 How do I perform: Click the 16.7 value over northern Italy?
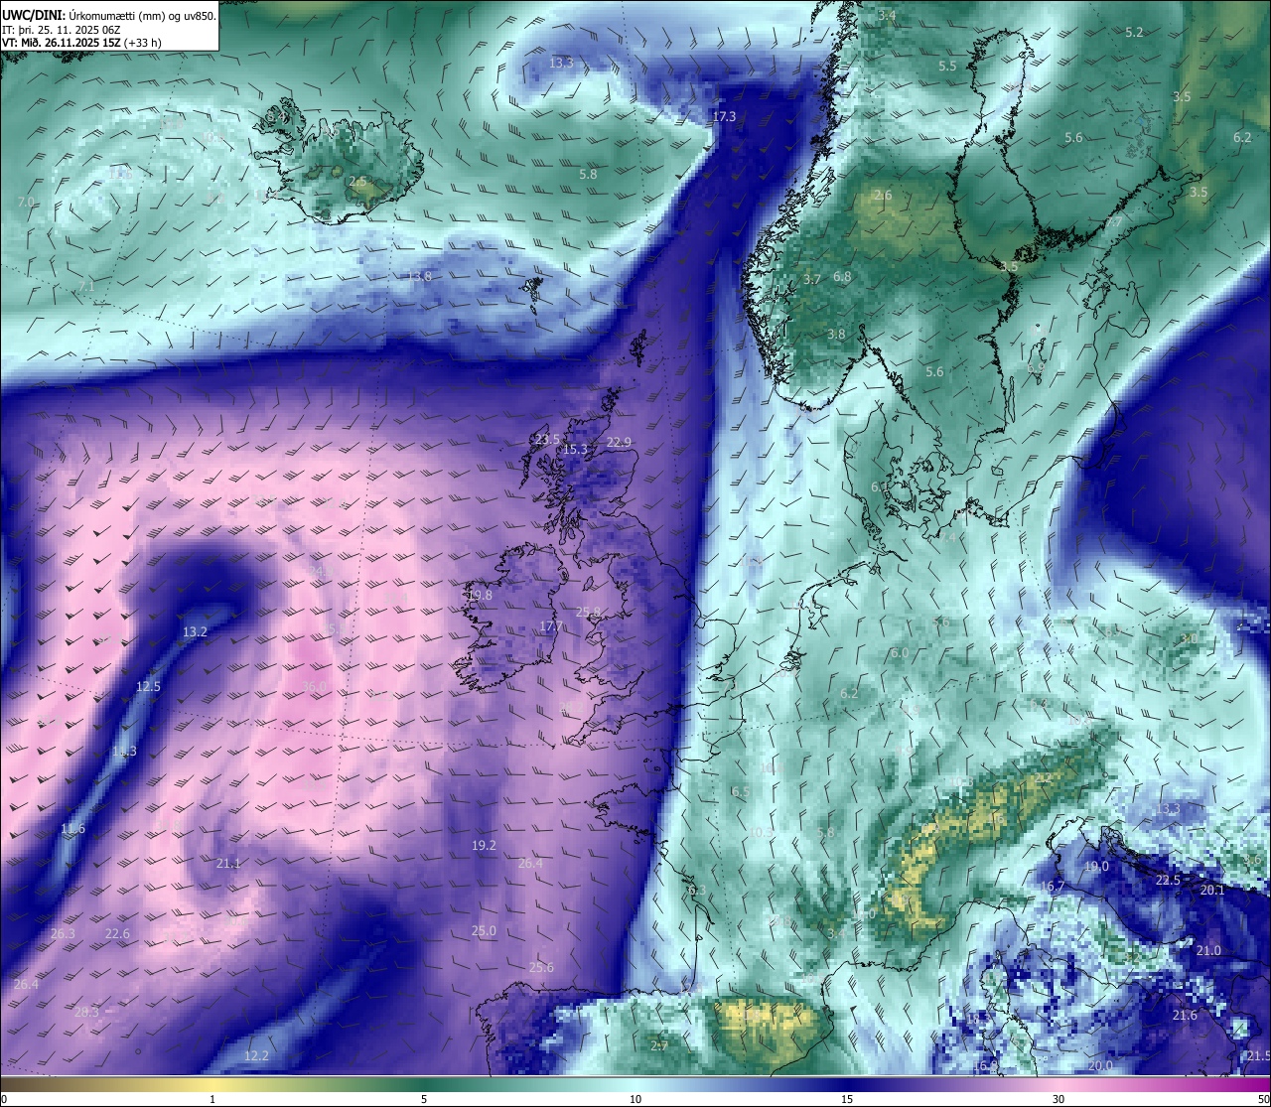coord(1053,887)
